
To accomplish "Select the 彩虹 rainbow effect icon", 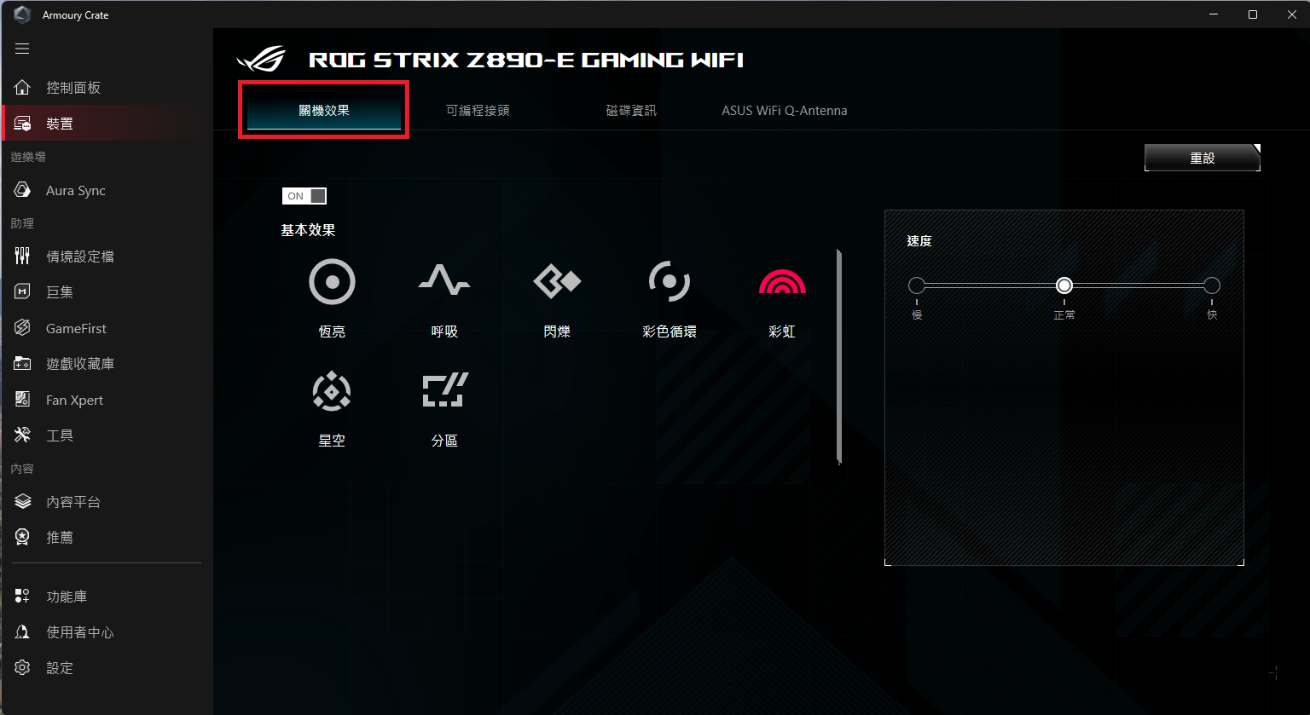I will (x=782, y=282).
